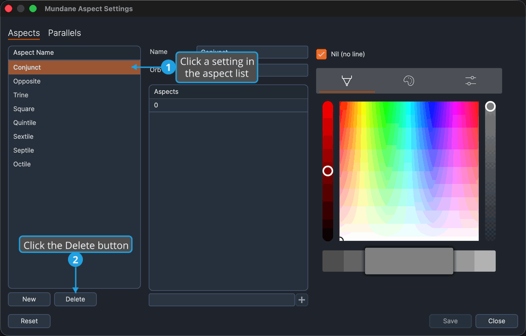Screen dimensions: 526x336
Task: Switch to the palette icon tab
Action: [409, 81]
